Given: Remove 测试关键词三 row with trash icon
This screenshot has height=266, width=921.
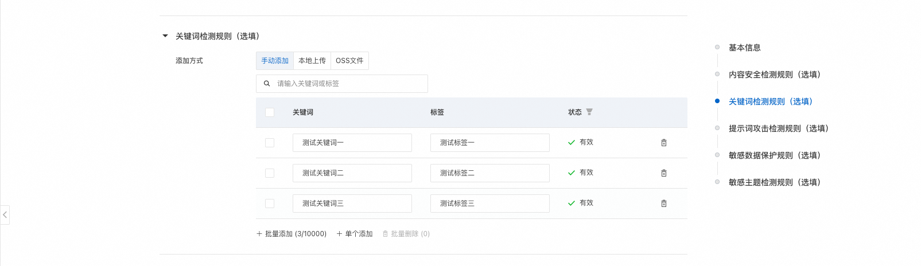Looking at the screenshot, I should [663, 204].
